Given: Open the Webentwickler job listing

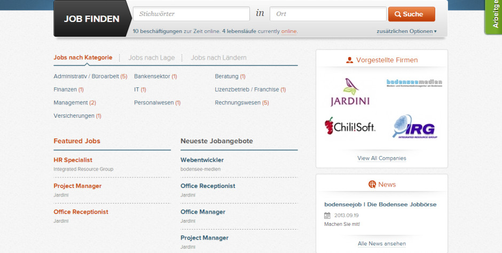Looking at the screenshot, I should (202, 160).
